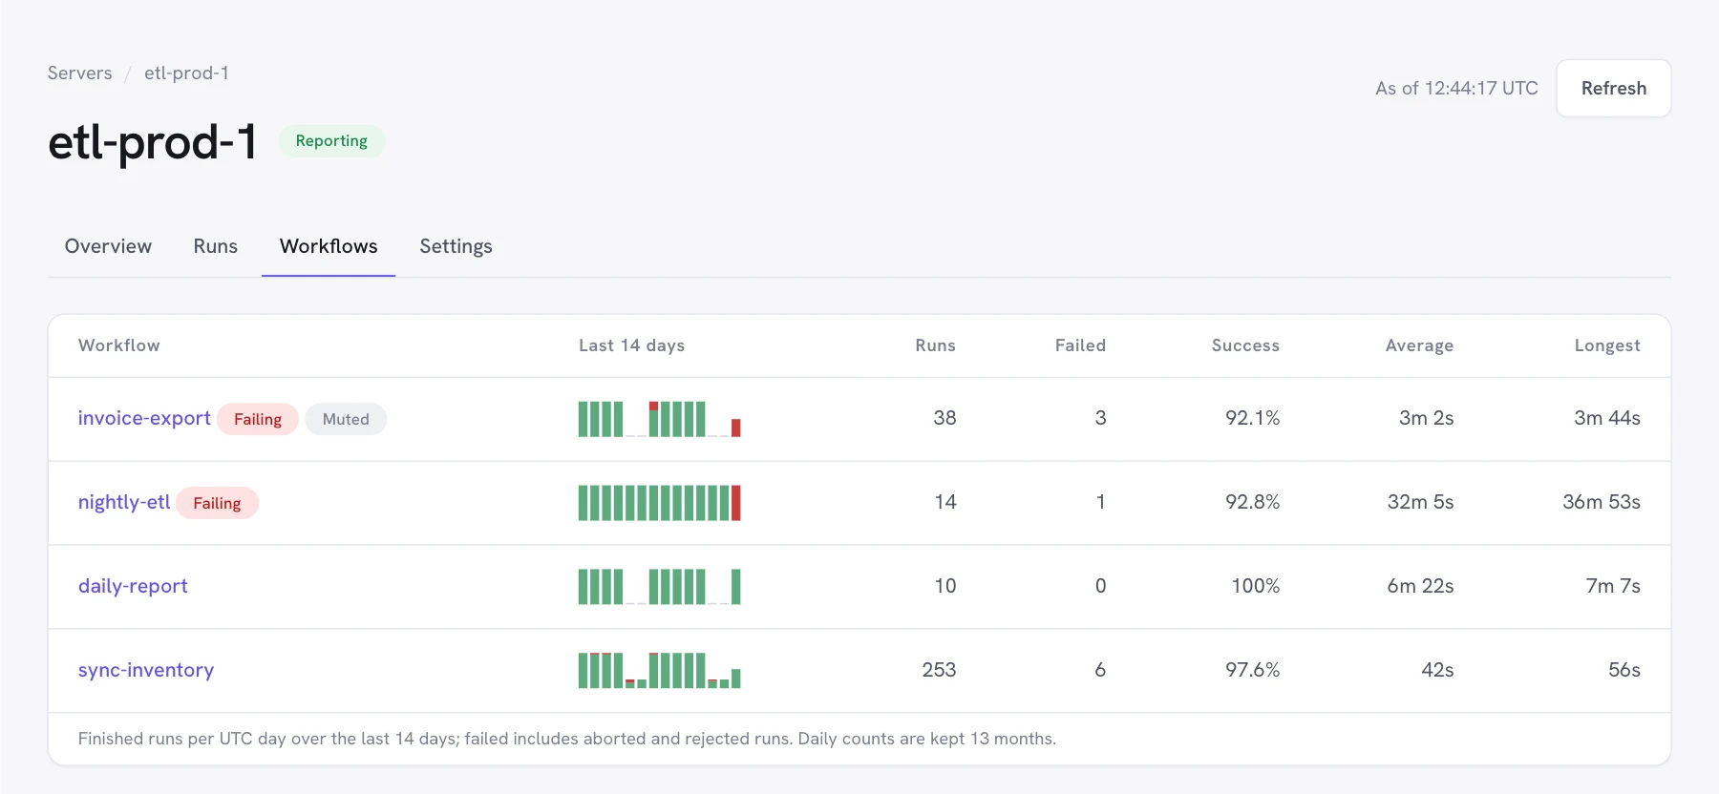Switch to the Runs tab
The width and height of the screenshot is (1719, 794).
[215, 246]
